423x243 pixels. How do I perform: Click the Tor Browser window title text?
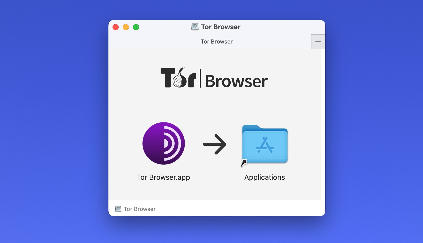[x=221, y=27]
